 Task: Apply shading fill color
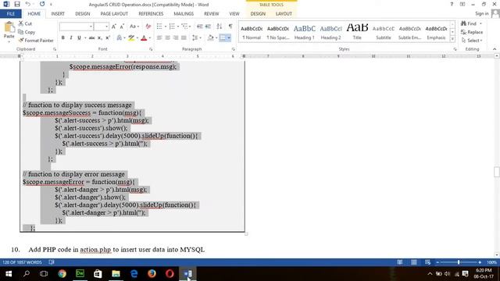[210, 38]
